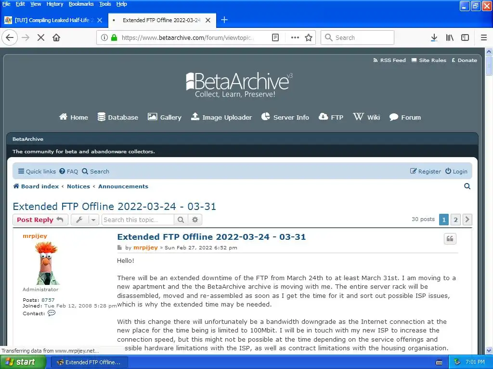The width and height of the screenshot is (493, 369).
Task: Open a new tab with plus button
Action: [x=224, y=20]
